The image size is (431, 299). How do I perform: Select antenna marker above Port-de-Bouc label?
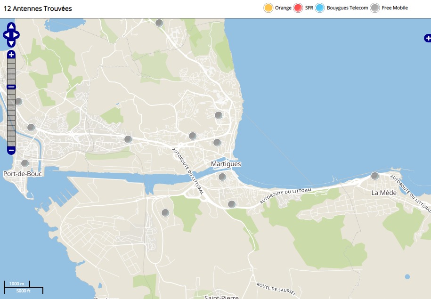25,163
